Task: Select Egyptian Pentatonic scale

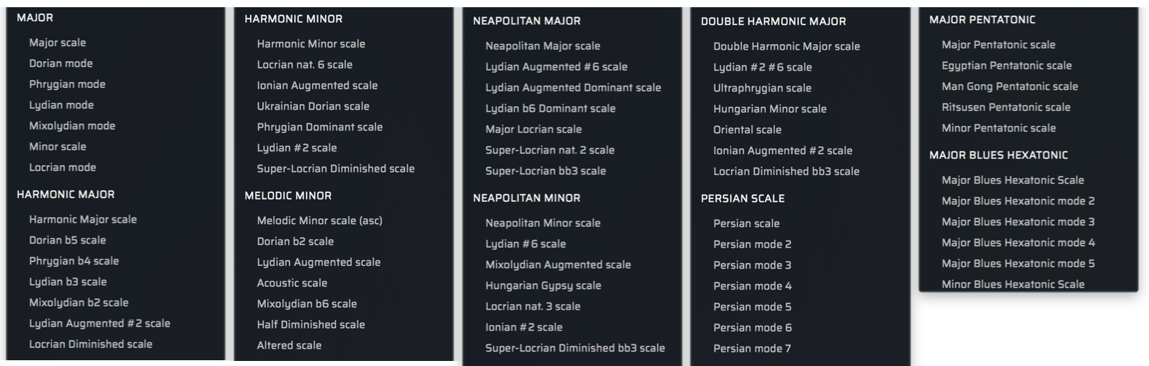Action: coord(1006,66)
